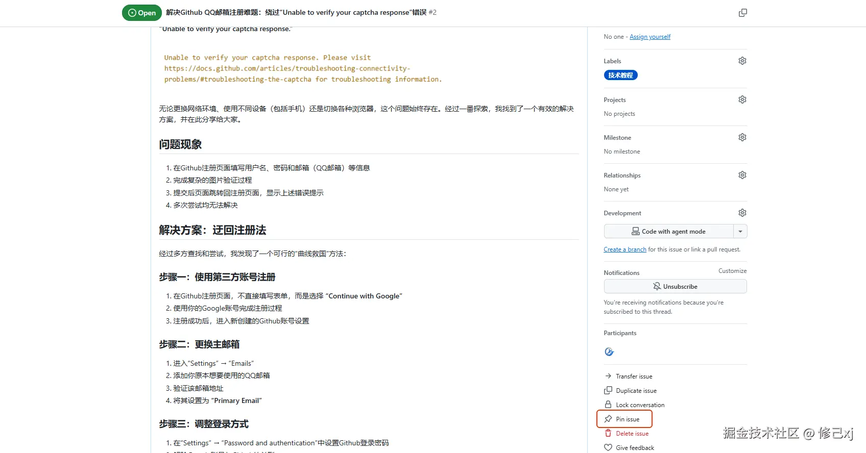Unsubscribe from issue notifications
Viewport: 866px width, 453px height.
675,287
